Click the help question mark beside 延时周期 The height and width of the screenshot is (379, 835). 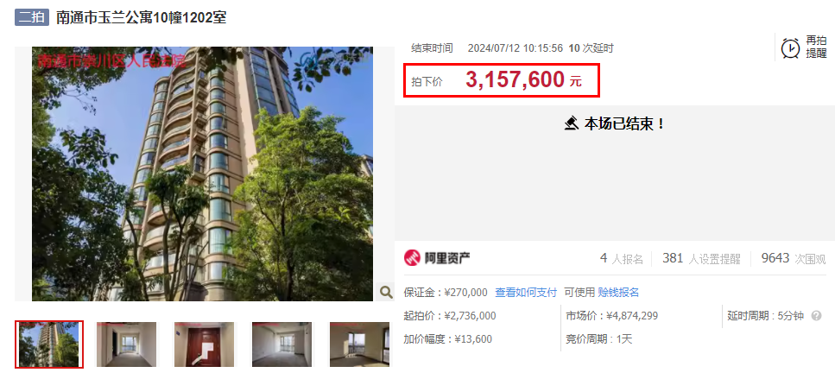816,316
